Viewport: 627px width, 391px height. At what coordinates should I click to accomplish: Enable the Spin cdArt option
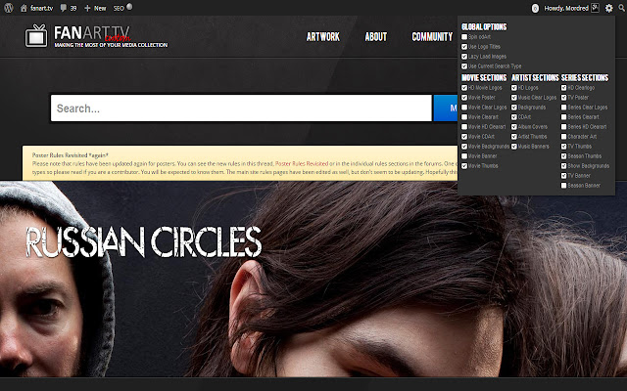click(464, 37)
